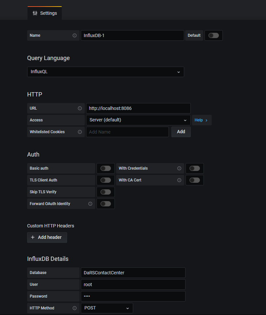Click the plus icon on Add header
The width and height of the screenshot is (266, 315).
(x=33, y=237)
